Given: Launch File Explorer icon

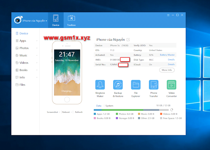Looking at the screenshot, I should (136, 85).
